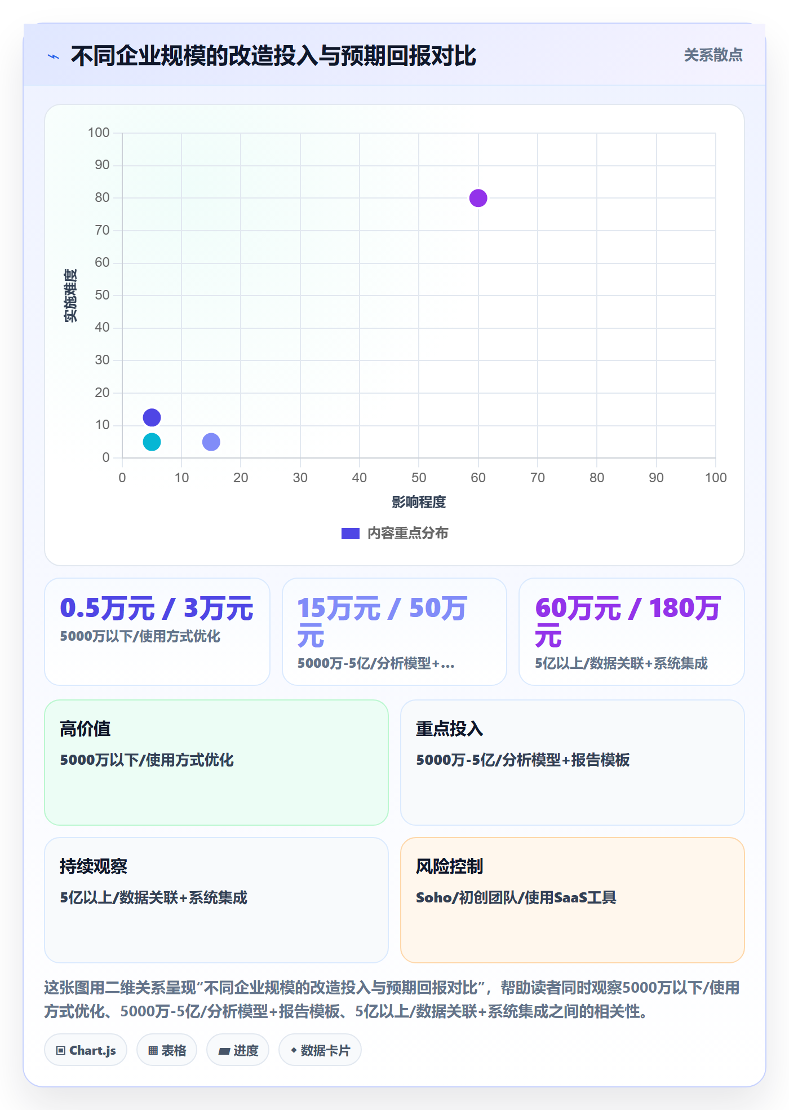The image size is (789, 1110).
Task: Click the Chart.js tag
Action: coord(86,1050)
